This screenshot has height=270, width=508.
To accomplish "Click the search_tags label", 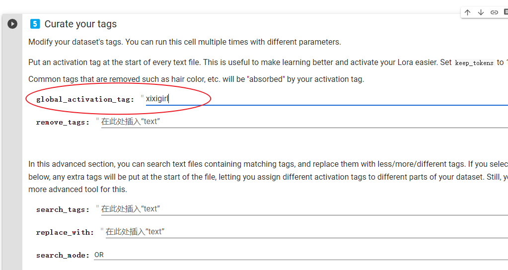I will [x=63, y=210].
